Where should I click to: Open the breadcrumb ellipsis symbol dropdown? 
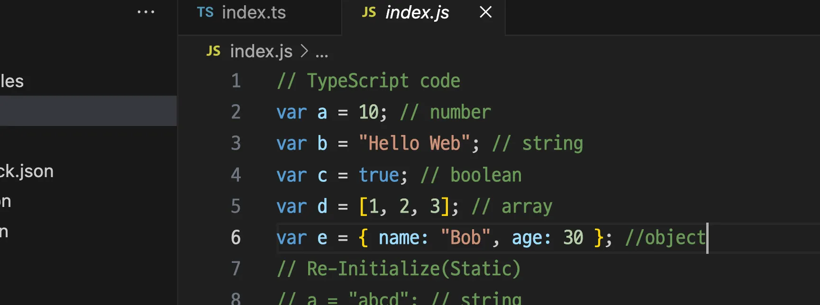tap(322, 52)
